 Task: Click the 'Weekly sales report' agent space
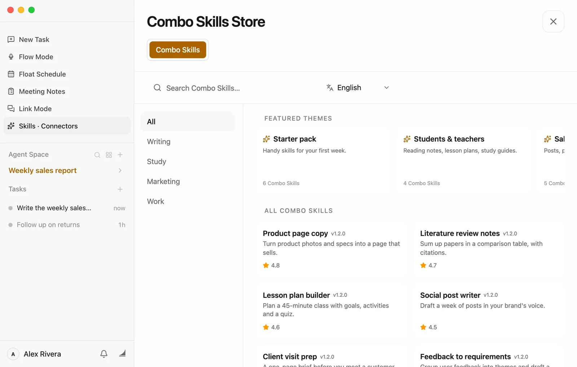pos(43,171)
